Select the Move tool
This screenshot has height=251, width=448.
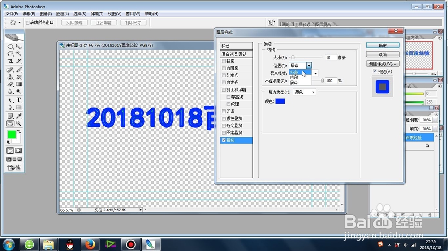[x=18, y=46]
